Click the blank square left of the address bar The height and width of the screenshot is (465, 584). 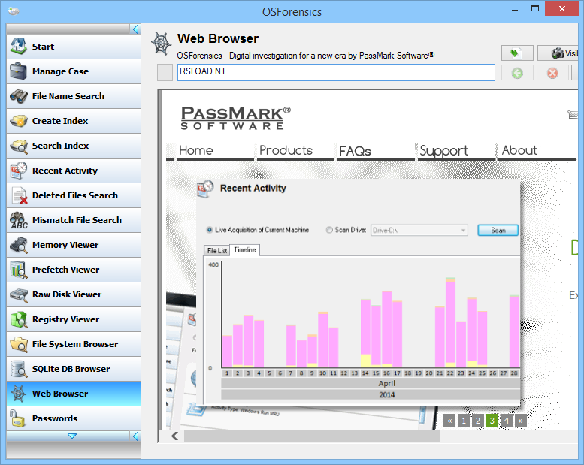click(165, 72)
